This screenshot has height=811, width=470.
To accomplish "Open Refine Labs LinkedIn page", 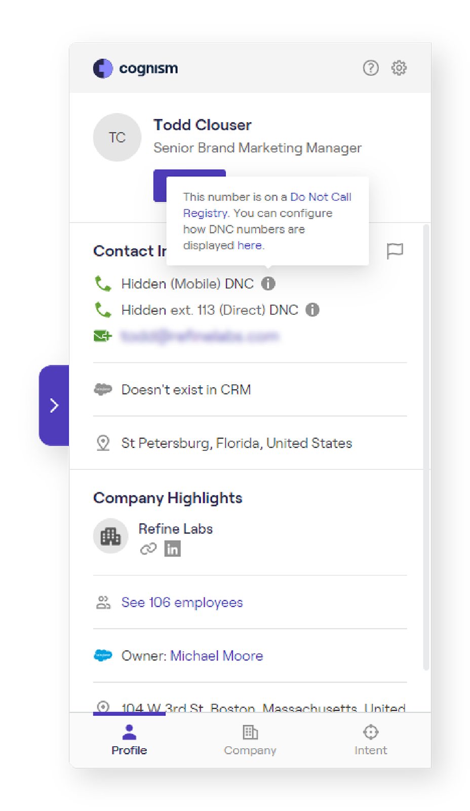I will [172, 548].
